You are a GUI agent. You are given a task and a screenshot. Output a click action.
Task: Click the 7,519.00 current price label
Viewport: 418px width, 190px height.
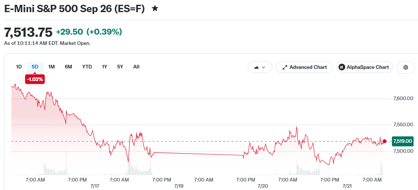[x=402, y=141]
